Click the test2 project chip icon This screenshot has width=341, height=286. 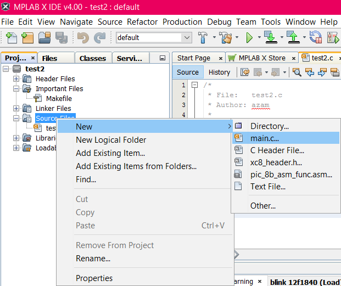pyautogui.click(x=16, y=69)
